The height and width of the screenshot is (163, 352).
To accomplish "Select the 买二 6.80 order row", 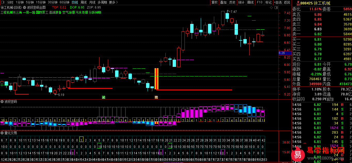I will [322, 44].
